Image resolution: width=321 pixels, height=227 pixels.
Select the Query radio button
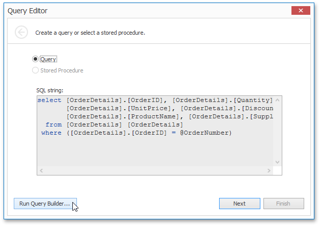[x=35, y=59]
